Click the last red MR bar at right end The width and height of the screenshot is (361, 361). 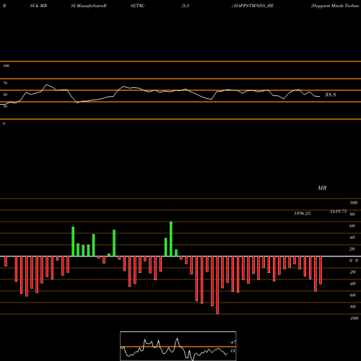321,271
